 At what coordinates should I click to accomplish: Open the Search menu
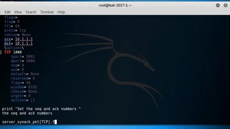click(x=31, y=12)
